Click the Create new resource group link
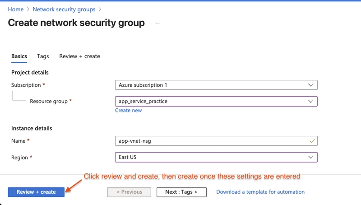This screenshot has height=205, width=361. (129, 110)
